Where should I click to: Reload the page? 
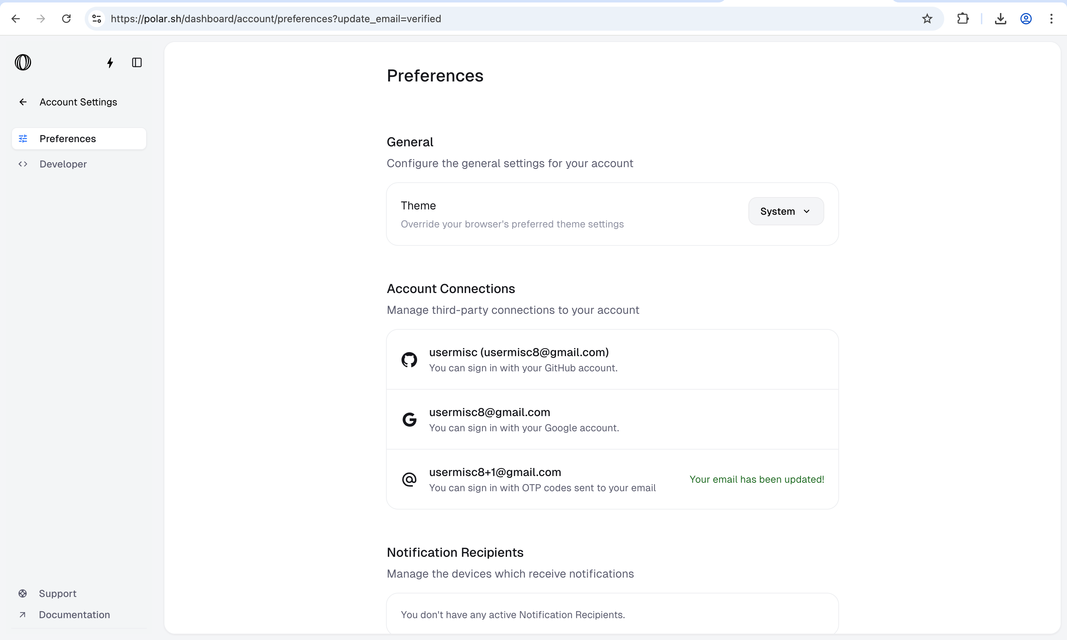coord(66,19)
